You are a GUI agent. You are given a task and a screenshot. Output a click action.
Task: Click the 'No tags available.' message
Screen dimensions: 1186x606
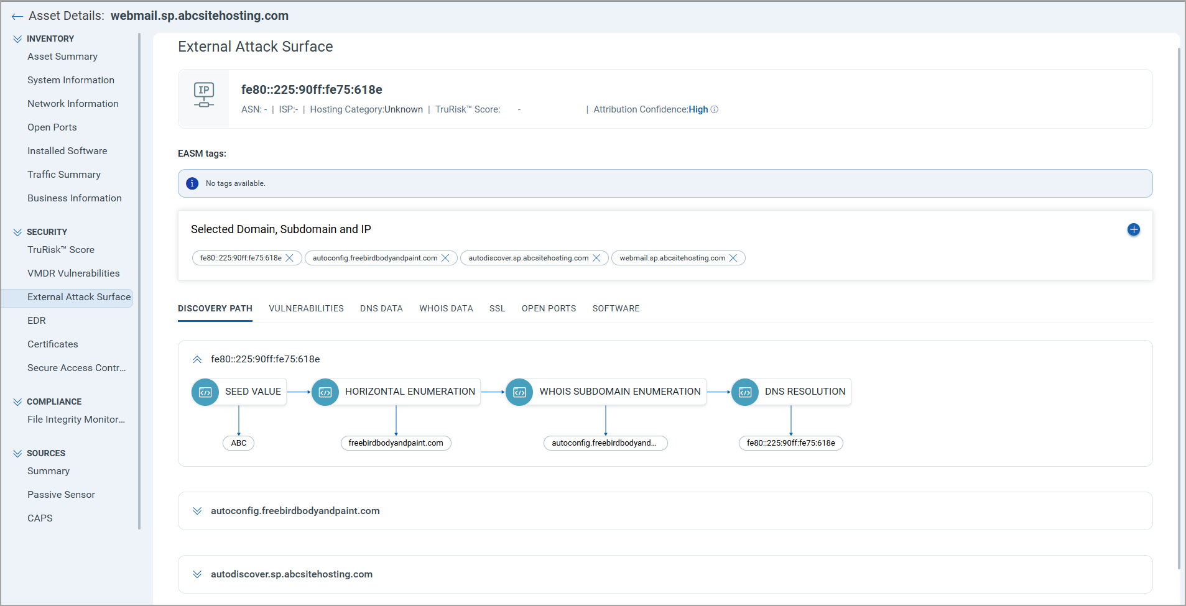(236, 183)
